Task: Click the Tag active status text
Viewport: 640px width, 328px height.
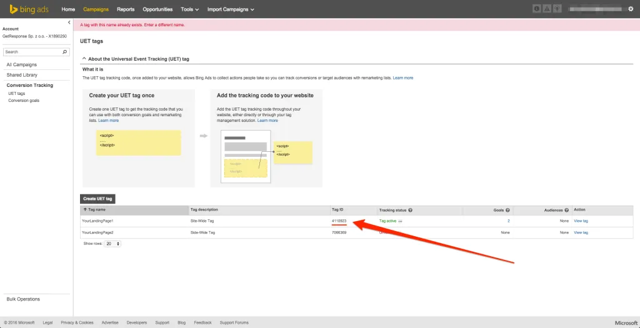Action: point(387,221)
